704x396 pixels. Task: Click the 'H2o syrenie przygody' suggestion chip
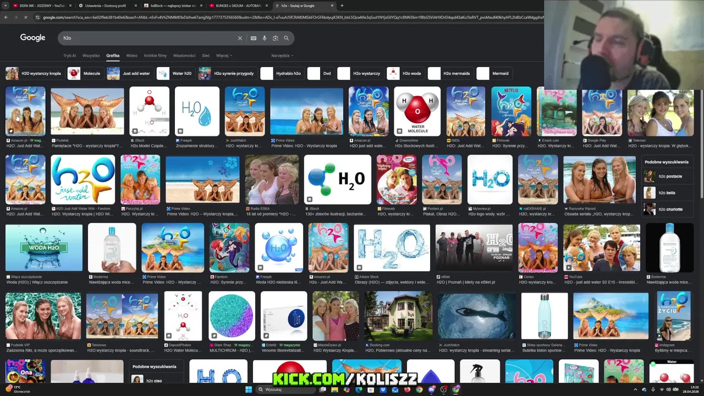(228, 73)
